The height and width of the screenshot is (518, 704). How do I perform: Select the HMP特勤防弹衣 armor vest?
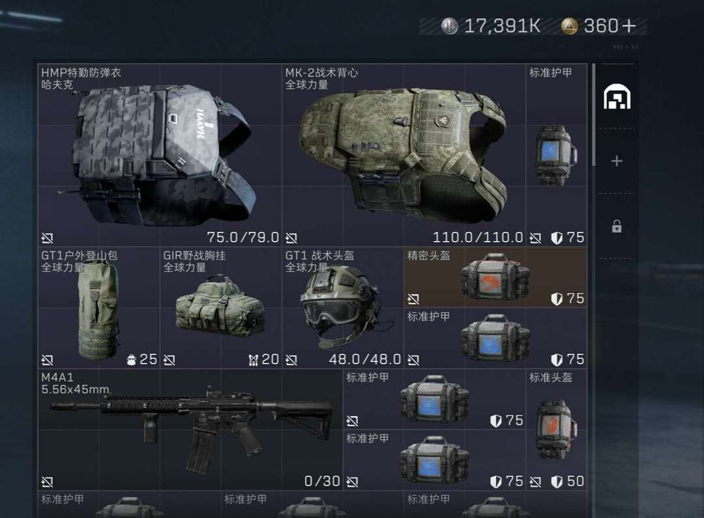click(x=160, y=155)
